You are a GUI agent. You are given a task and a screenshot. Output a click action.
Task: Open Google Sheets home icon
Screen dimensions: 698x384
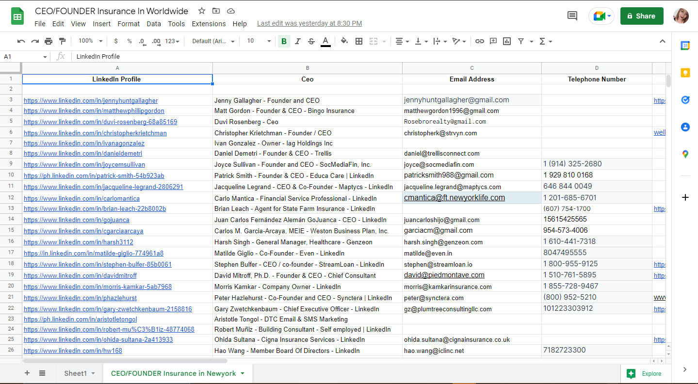point(17,16)
